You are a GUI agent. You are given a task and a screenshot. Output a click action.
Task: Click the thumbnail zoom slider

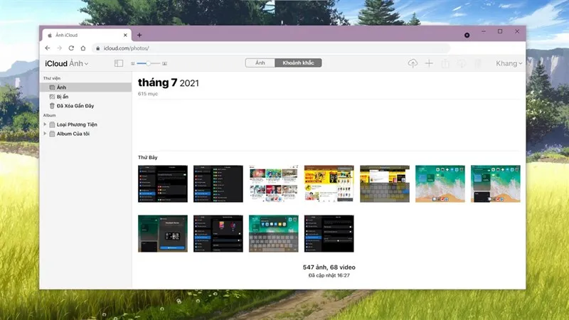[148, 63]
